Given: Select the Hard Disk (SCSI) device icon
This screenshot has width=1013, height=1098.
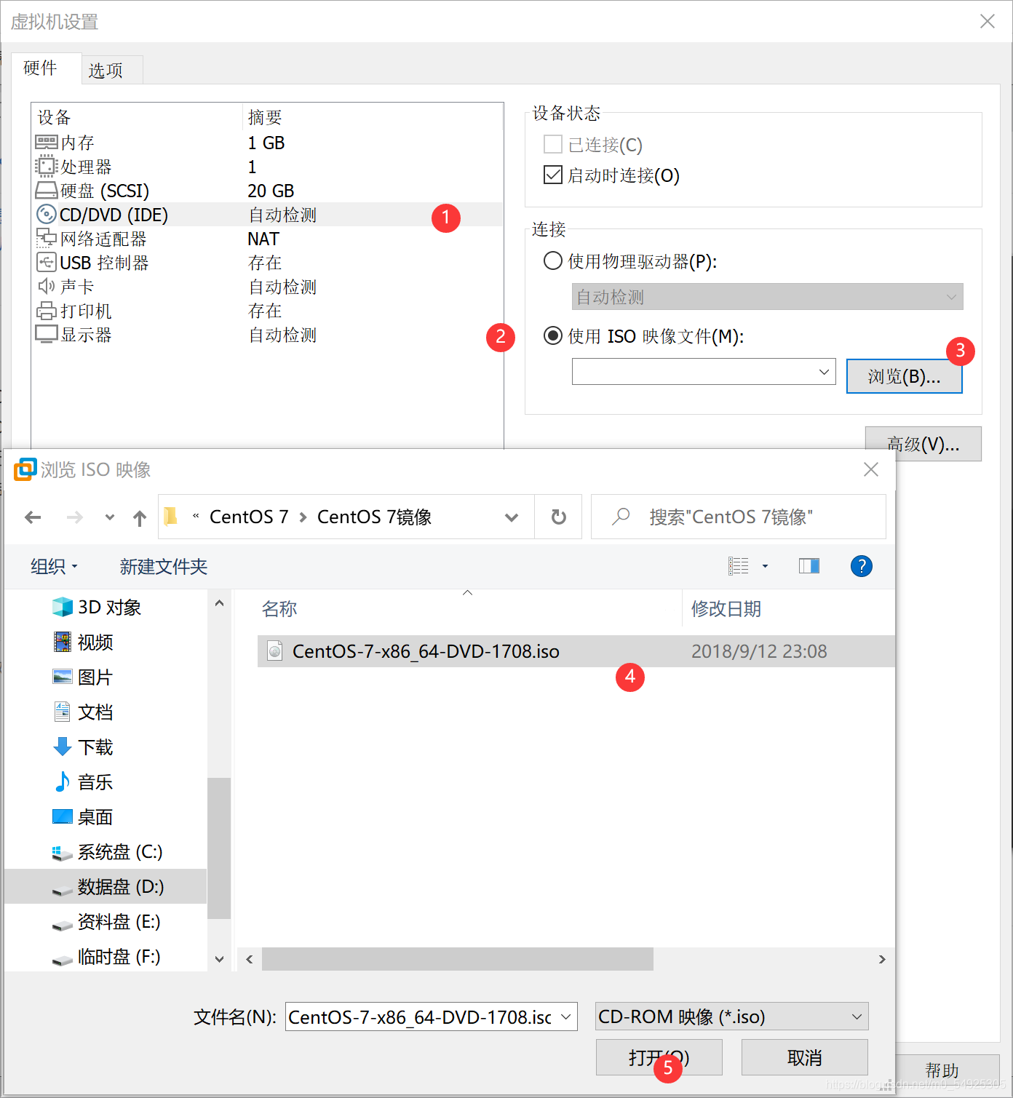Looking at the screenshot, I should 47,191.
